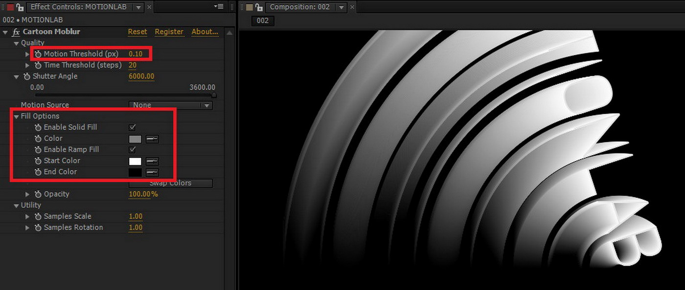Expand the Opacity property
Image resolution: width=685 pixels, height=290 pixels.
pyautogui.click(x=27, y=194)
